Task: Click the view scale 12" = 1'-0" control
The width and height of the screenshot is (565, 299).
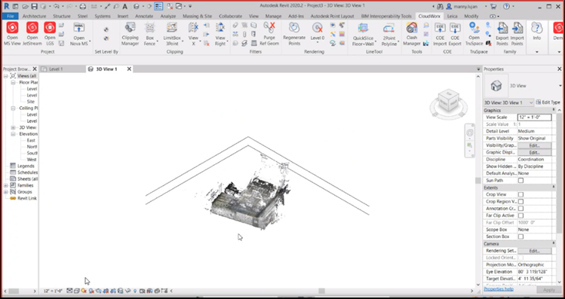Action: (54, 291)
